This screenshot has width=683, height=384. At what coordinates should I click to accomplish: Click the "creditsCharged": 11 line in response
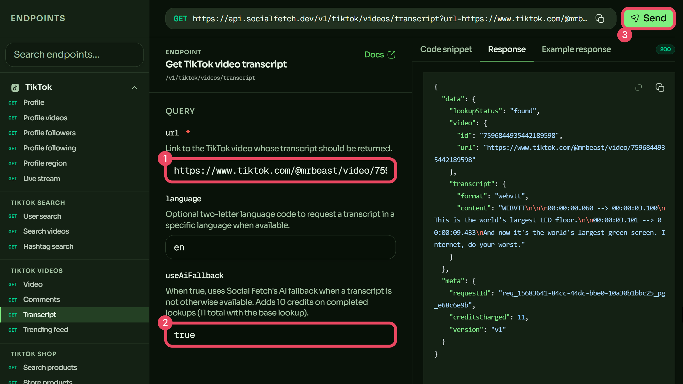tap(489, 317)
